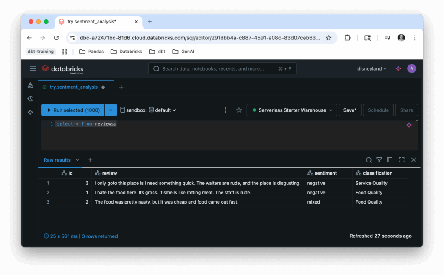Toggle fullscreen for the results pane

402,160
